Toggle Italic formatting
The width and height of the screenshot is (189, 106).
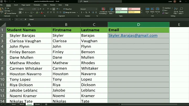tap(23, 12)
